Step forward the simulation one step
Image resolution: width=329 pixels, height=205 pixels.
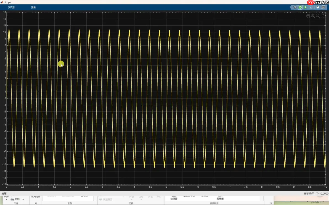[305, 7]
